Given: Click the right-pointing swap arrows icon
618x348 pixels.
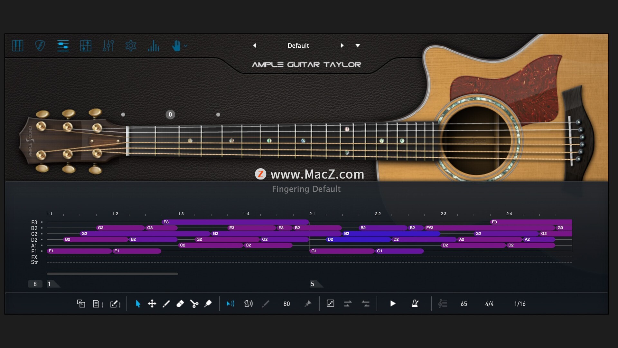Looking at the screenshot, I should click(348, 304).
